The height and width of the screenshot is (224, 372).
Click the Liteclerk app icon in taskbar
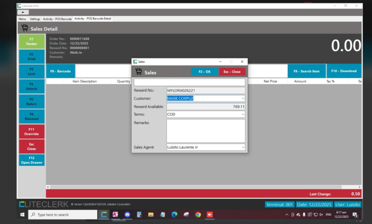coord(104,214)
